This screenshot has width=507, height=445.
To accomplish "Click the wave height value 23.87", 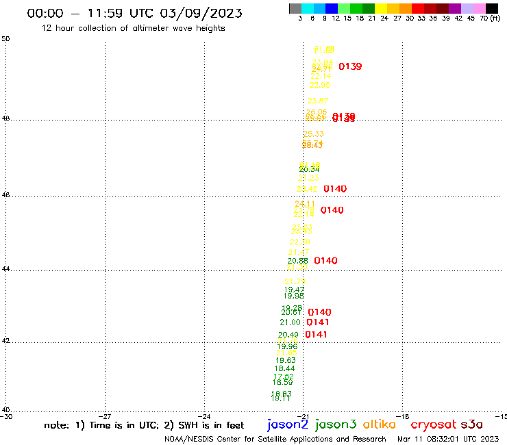I will point(318,101).
